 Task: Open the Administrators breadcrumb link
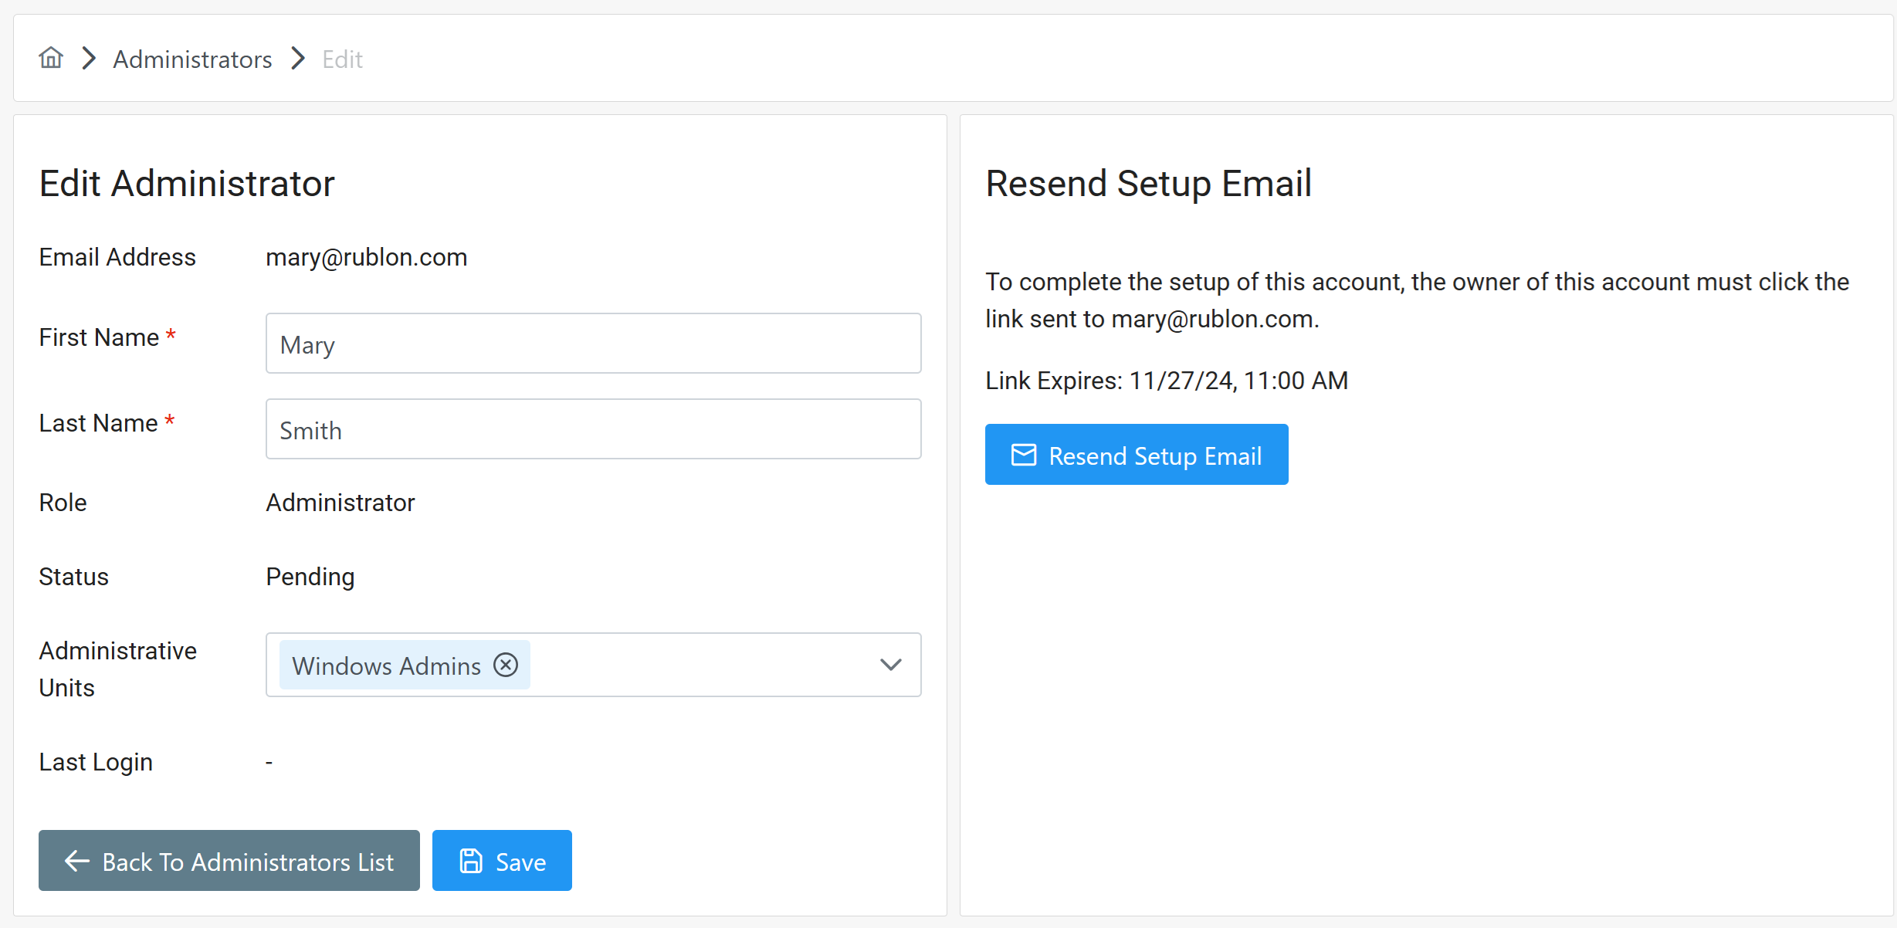(x=192, y=59)
